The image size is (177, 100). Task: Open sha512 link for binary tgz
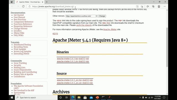coord(82,59)
